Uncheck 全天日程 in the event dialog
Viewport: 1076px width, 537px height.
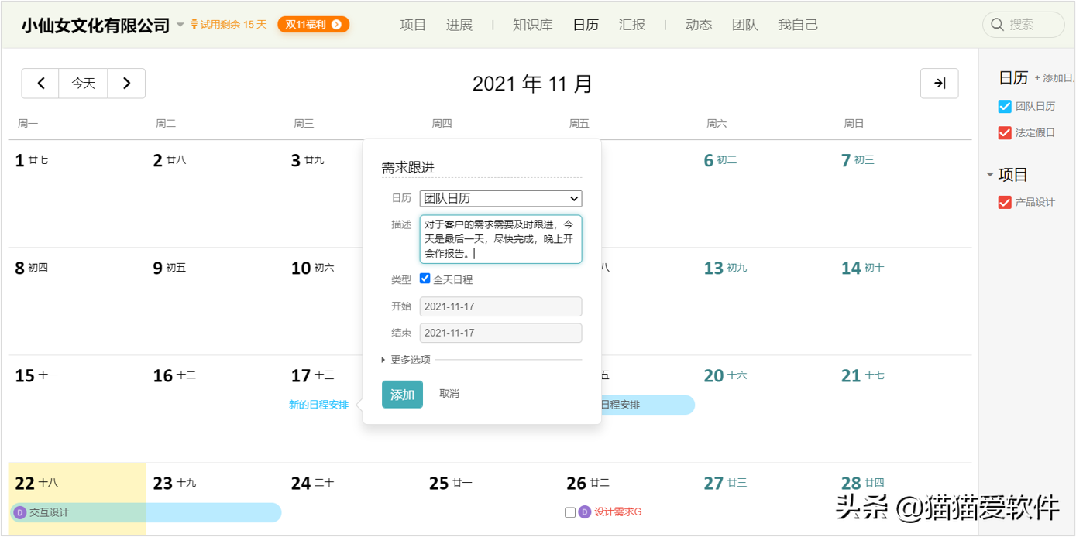425,279
